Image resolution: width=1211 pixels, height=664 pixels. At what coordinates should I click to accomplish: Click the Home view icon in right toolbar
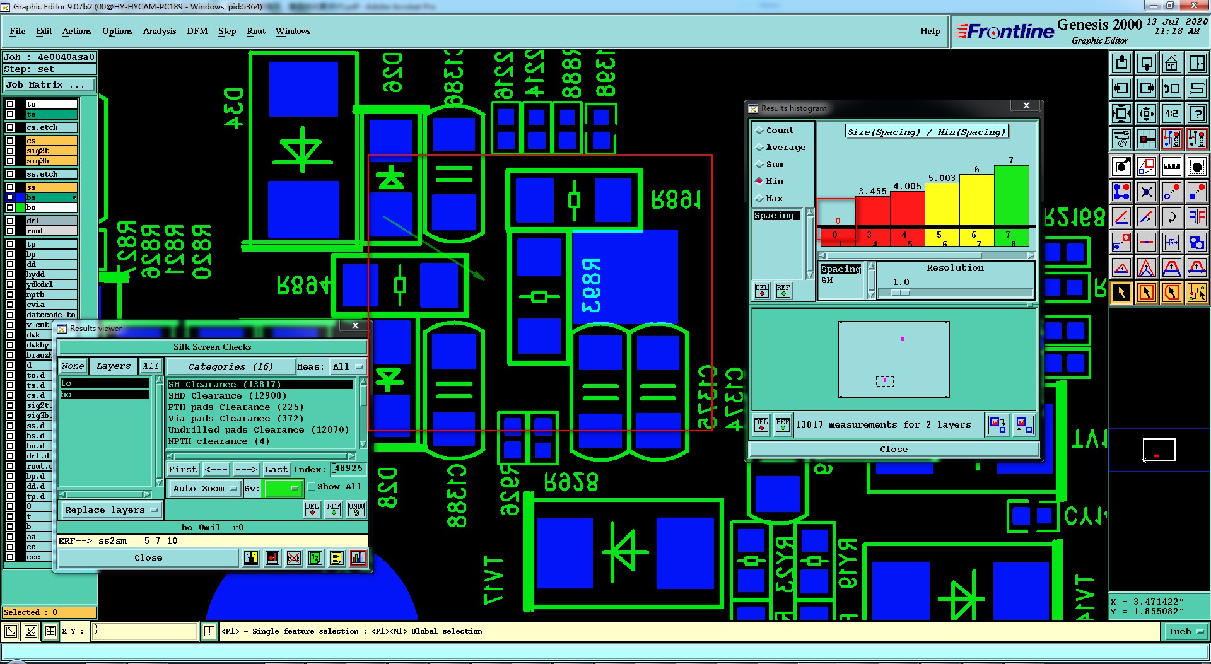point(1171,63)
